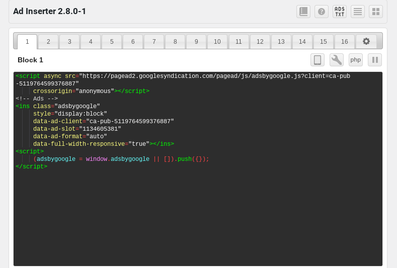
Task: Select block tab 1
Action: [27, 42]
